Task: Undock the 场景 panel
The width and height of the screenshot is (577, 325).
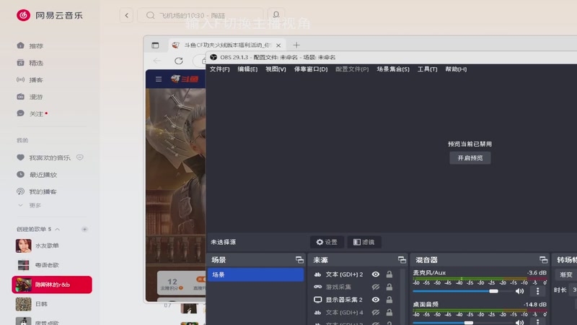Action: point(299,260)
